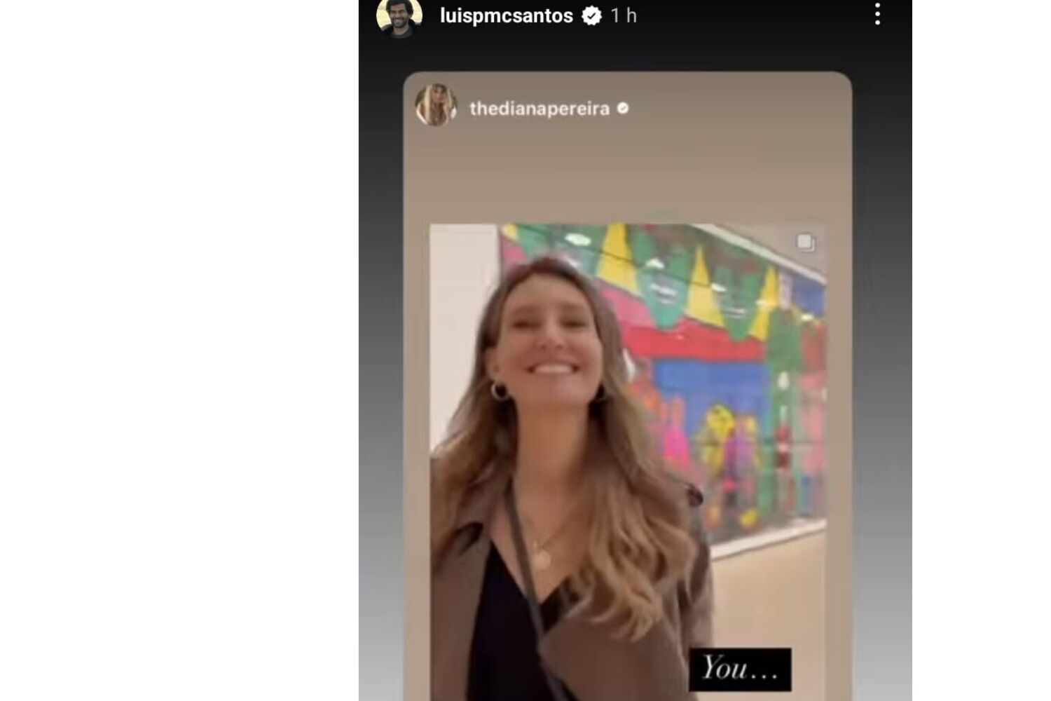Open the luispmcsantos username link

pyautogui.click(x=506, y=15)
